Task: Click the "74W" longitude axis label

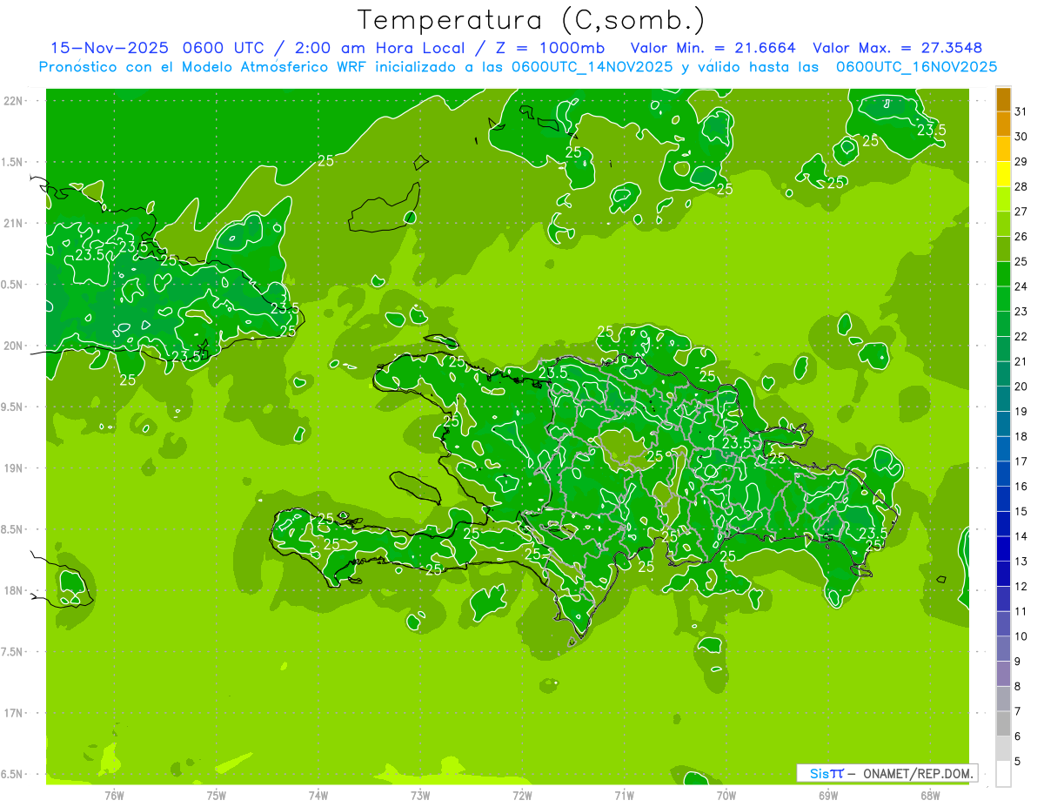Action: pyautogui.click(x=318, y=796)
